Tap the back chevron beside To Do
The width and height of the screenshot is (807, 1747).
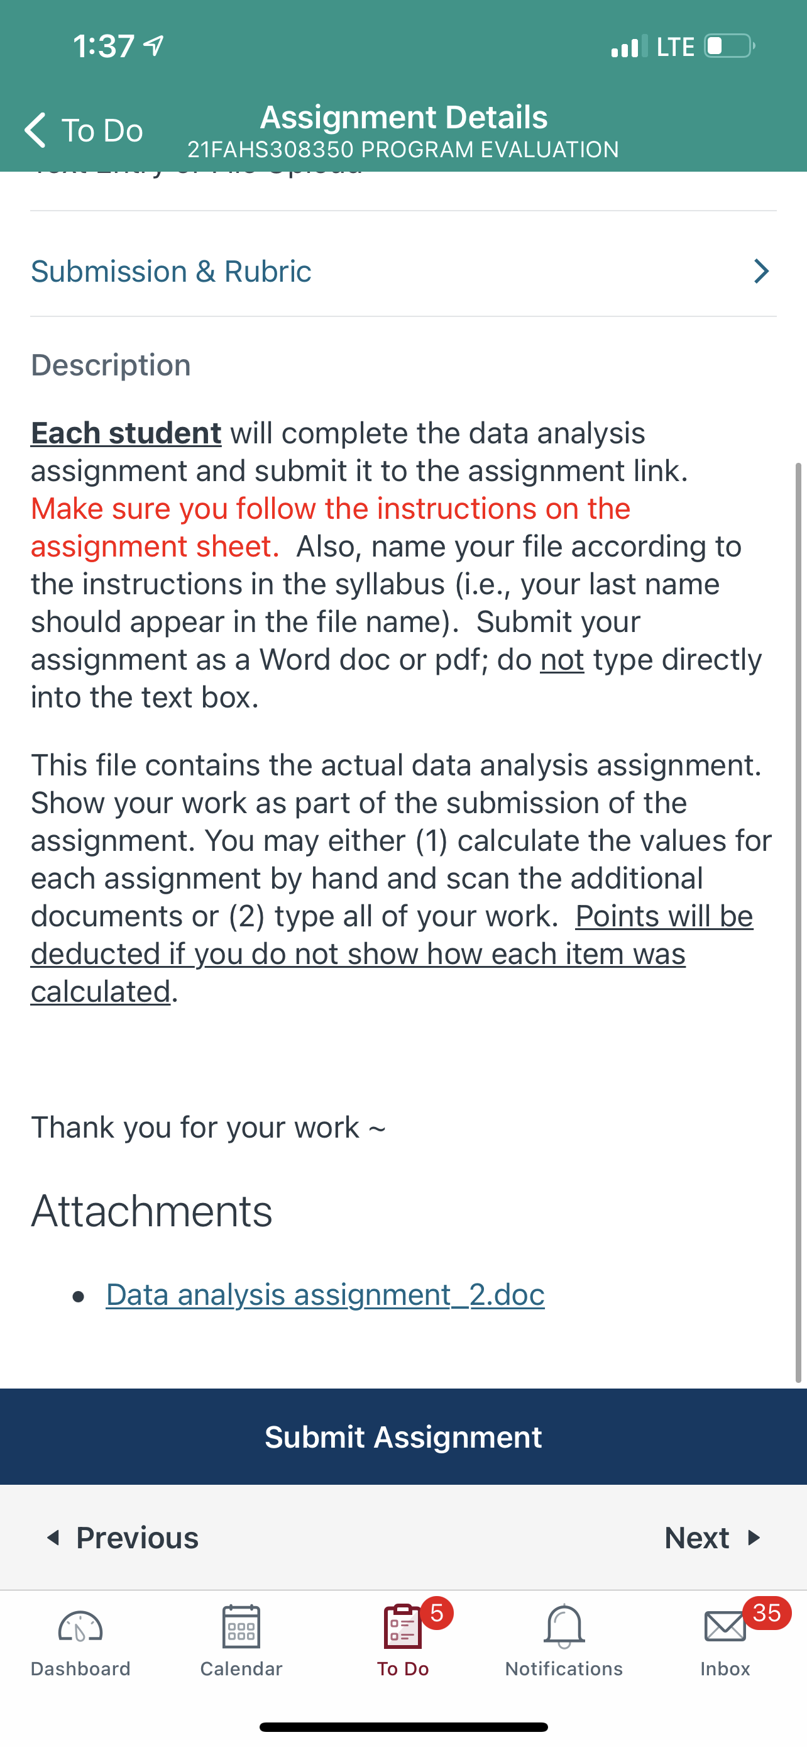click(x=35, y=130)
